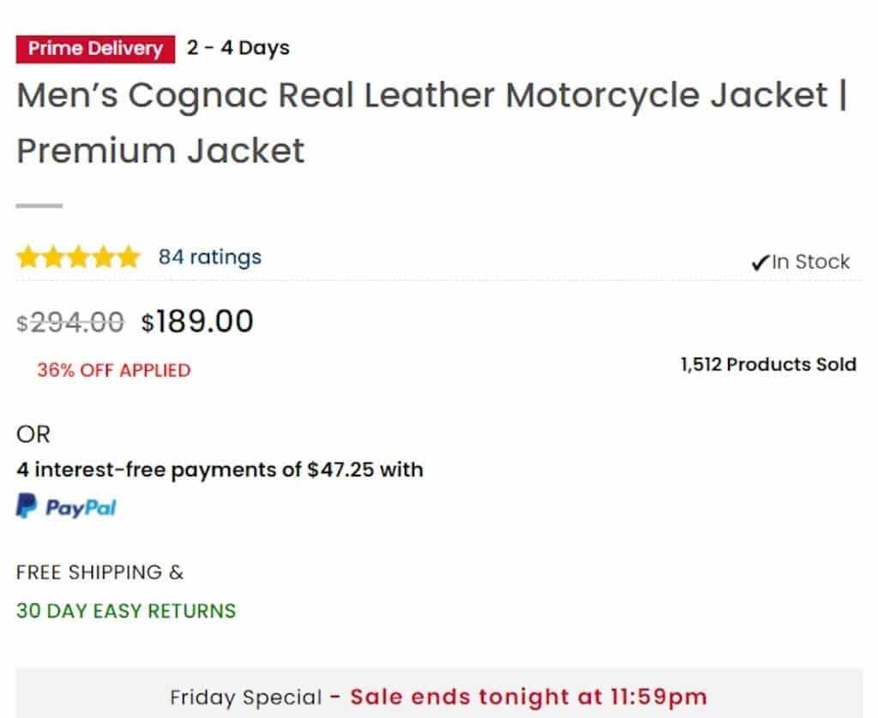Click the gray divider under the title
The width and height of the screenshot is (878, 718).
(39, 206)
